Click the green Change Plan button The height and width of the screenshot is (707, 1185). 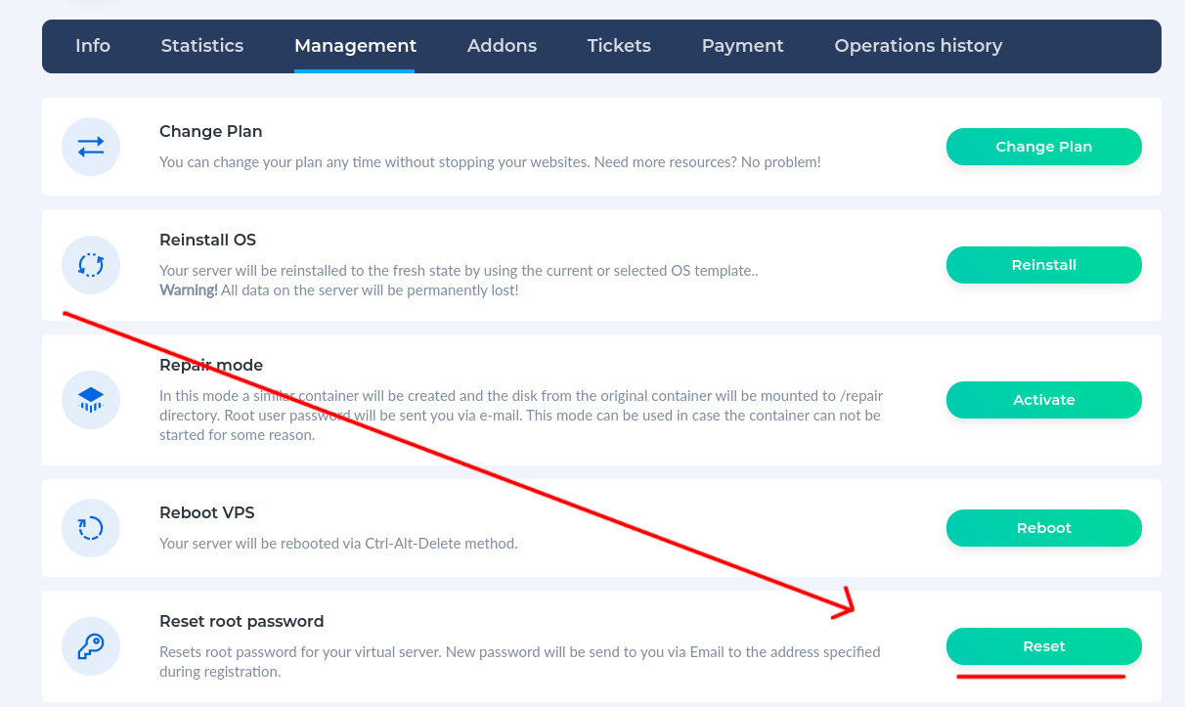click(1044, 147)
